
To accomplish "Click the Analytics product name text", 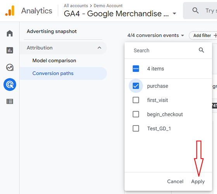I will 37,11.
